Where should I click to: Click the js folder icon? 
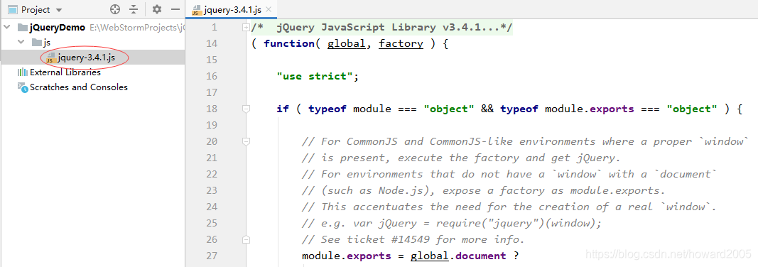pos(37,43)
